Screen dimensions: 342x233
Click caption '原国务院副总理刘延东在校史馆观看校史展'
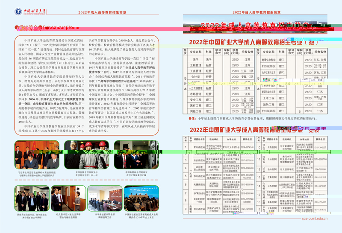tap(136, 174)
